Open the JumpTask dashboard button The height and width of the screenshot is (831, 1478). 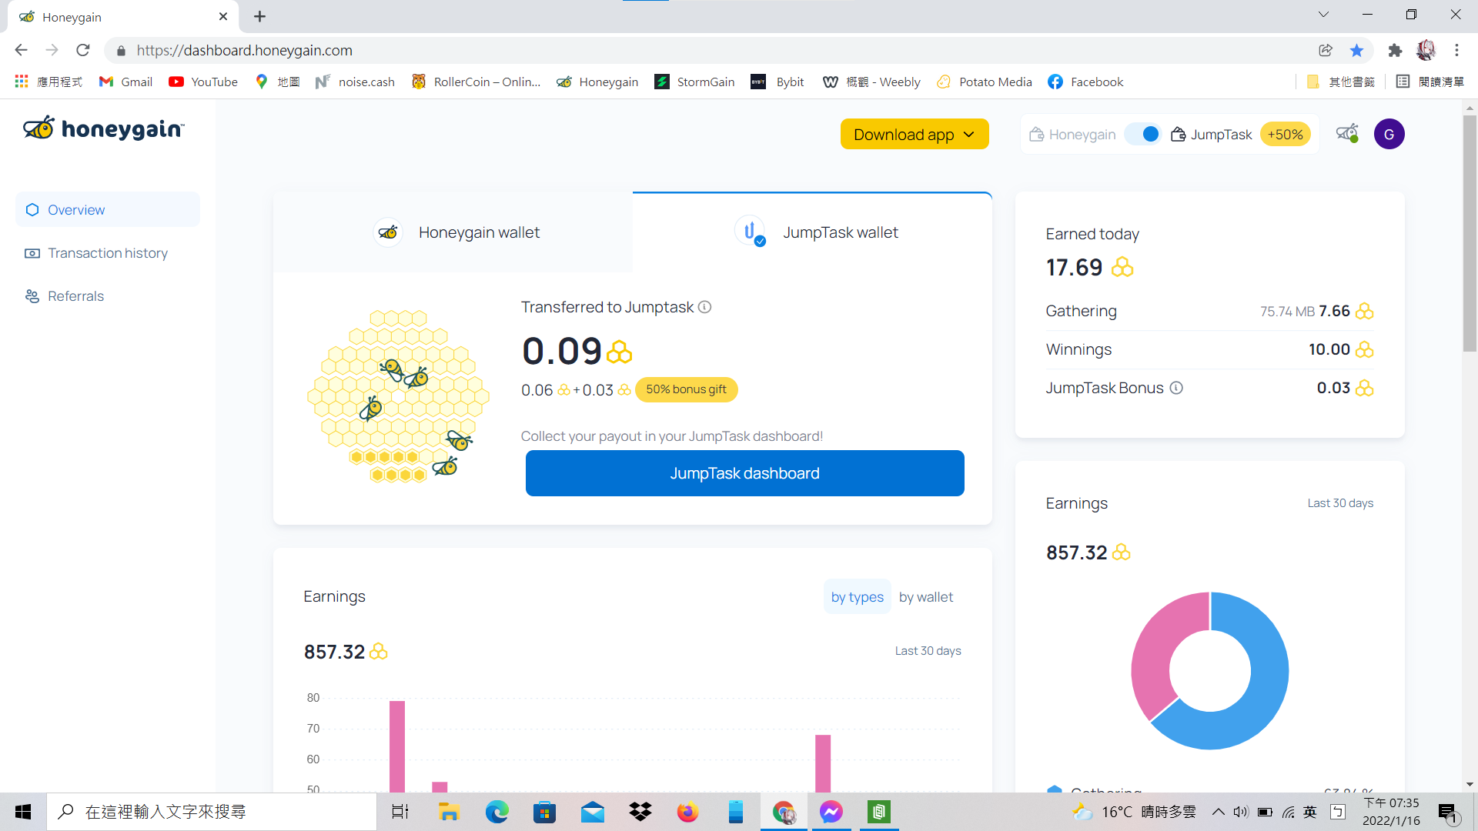(745, 473)
